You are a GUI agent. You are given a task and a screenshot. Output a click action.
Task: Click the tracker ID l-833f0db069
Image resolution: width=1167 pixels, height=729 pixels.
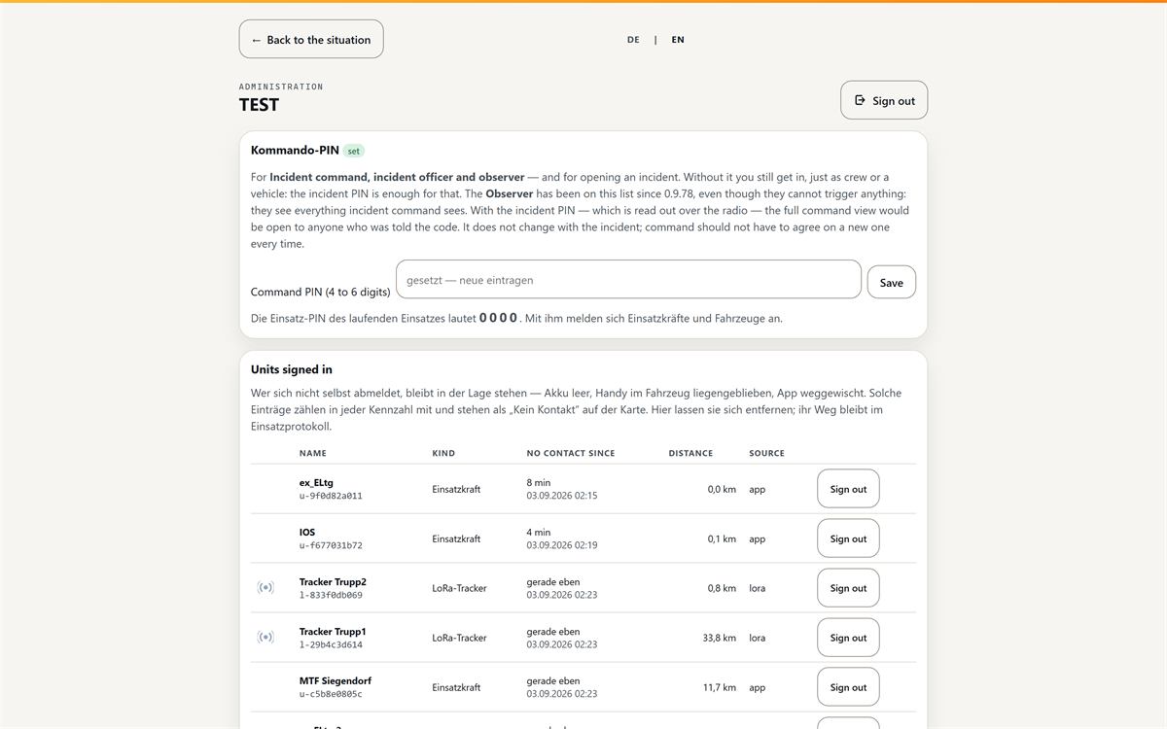point(331,595)
